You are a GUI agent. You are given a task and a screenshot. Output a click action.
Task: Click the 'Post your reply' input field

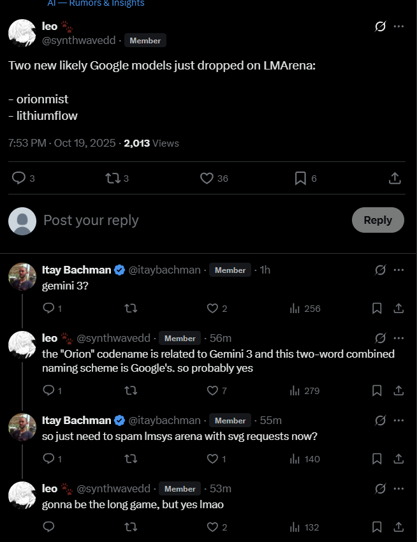coord(191,220)
